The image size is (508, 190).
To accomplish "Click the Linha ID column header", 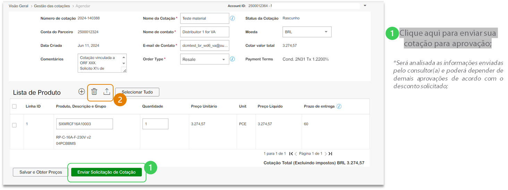I will point(33,106).
